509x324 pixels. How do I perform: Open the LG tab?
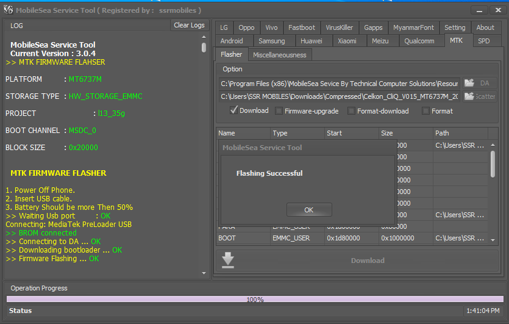point(224,27)
